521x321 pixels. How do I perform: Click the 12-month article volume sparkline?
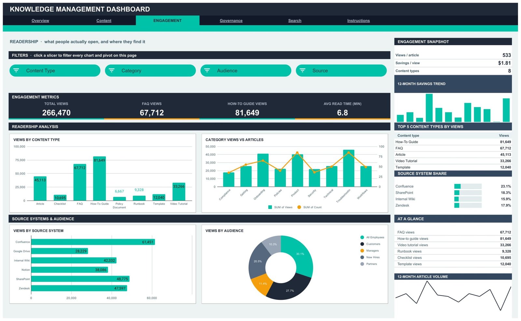(x=453, y=296)
